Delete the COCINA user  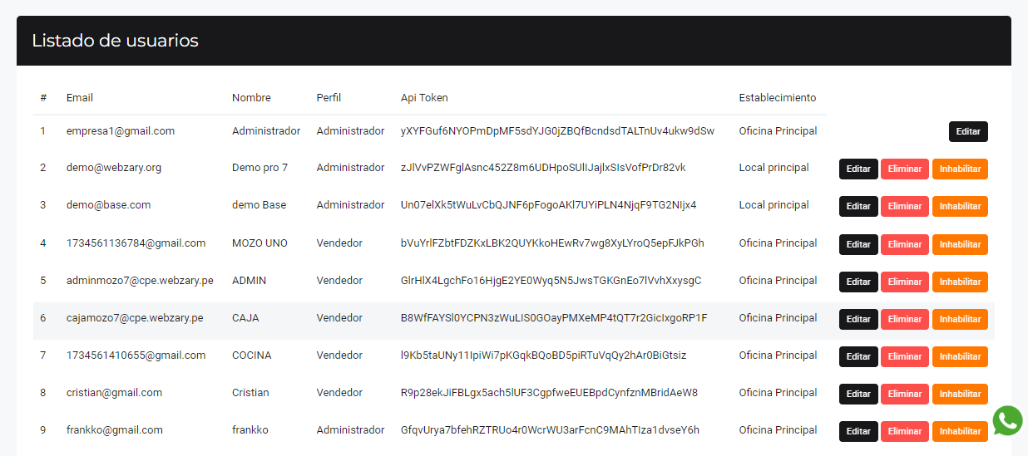(x=904, y=356)
